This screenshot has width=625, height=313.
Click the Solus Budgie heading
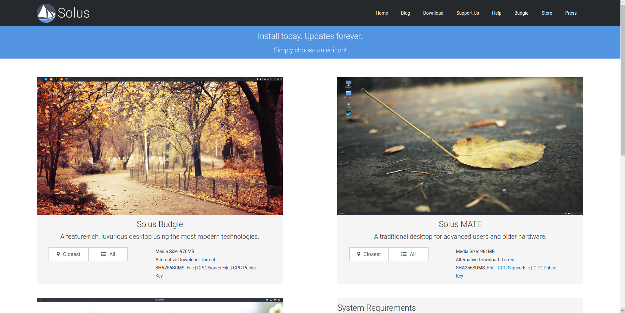(x=160, y=224)
